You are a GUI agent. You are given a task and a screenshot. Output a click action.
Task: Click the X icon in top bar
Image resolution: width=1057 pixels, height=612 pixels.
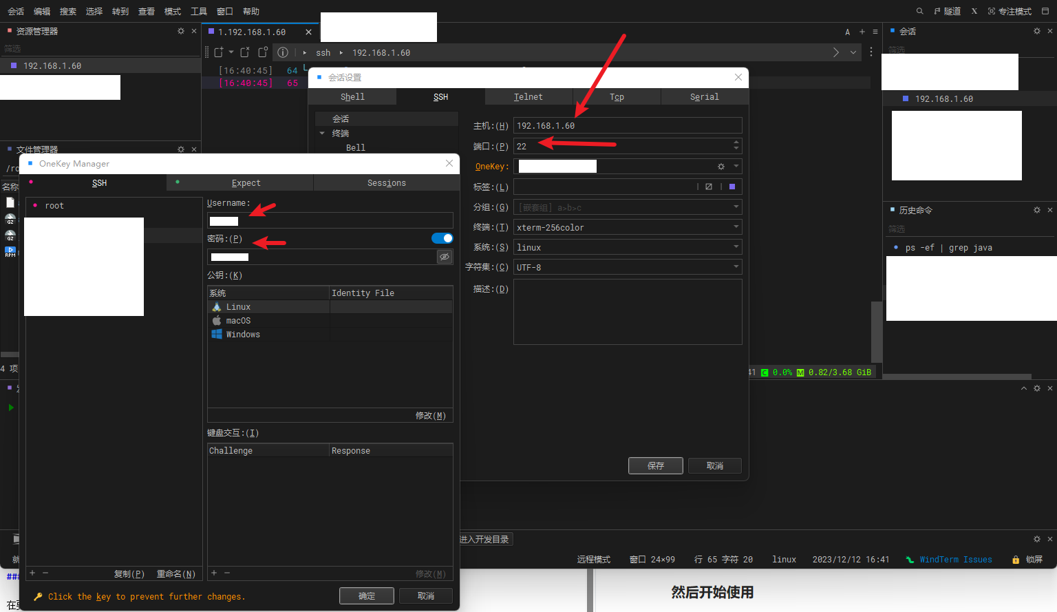tap(974, 11)
